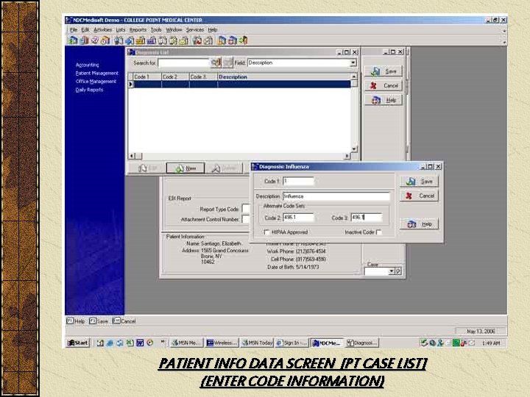Viewport: 530px width, 397px height.
Task: Click the green system tray icon
Action: point(456,343)
